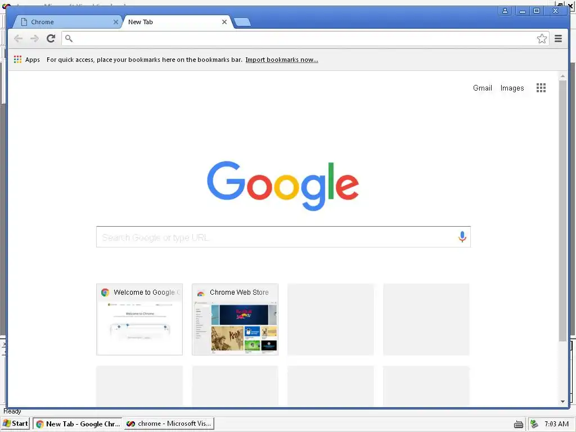Image resolution: width=576 pixels, height=432 pixels.
Task: Open the Chrome user profile button
Action: click(x=505, y=11)
